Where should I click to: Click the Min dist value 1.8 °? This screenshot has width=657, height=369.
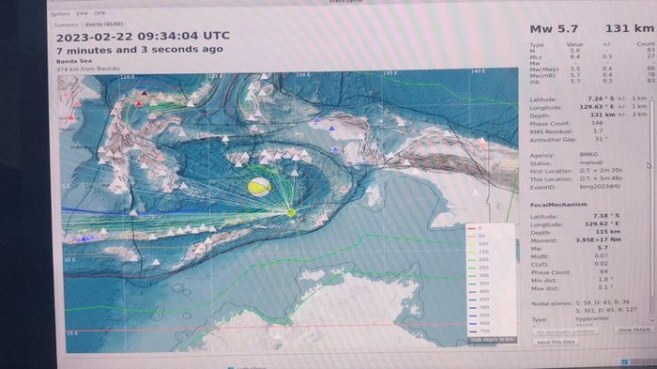tap(605, 279)
